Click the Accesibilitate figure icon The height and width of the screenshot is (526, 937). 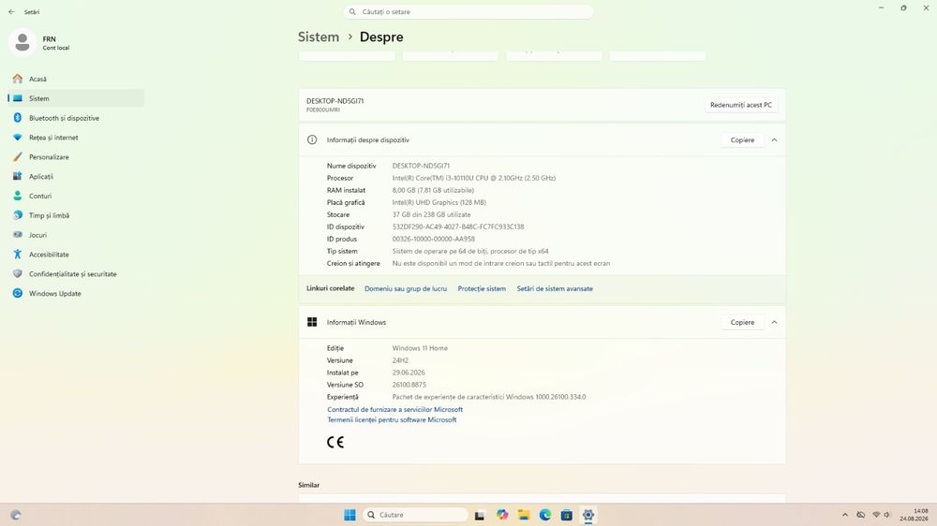(x=17, y=255)
